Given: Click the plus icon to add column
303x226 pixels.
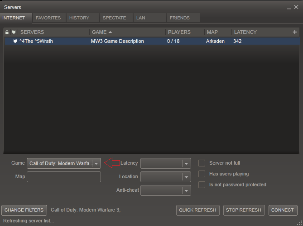Looking at the screenshot, I should pyautogui.click(x=295, y=32).
